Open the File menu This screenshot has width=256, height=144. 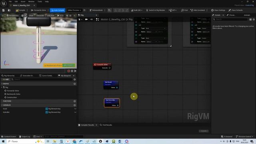10,2
